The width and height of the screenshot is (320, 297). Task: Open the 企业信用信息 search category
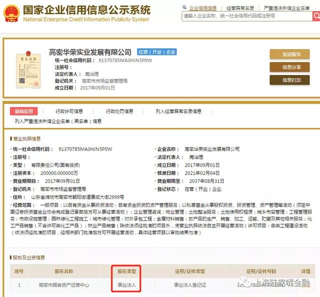pyautogui.click(x=202, y=8)
